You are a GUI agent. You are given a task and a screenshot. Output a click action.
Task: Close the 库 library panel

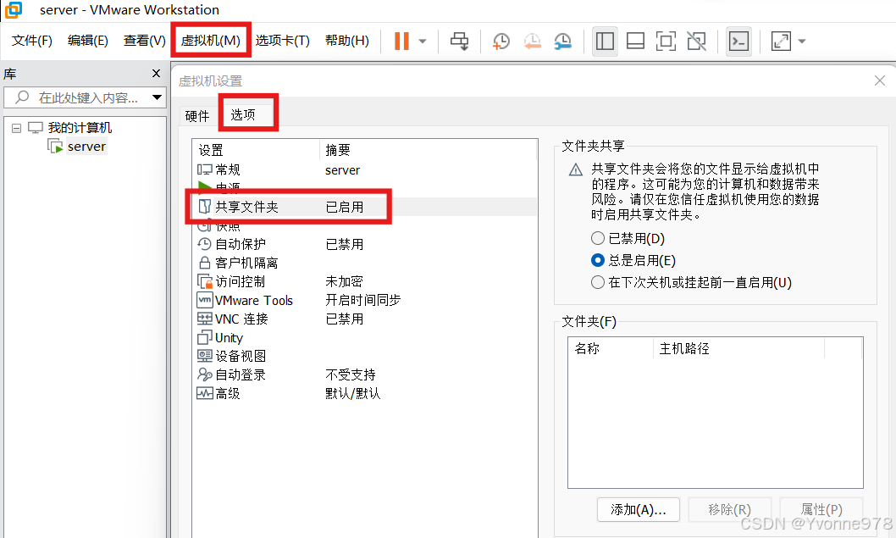click(x=156, y=73)
